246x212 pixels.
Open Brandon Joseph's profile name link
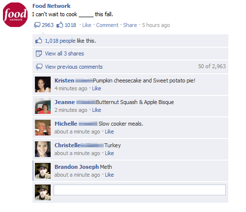(x=77, y=167)
